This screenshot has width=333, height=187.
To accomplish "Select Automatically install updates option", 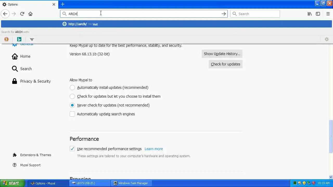I will [x=72, y=88].
